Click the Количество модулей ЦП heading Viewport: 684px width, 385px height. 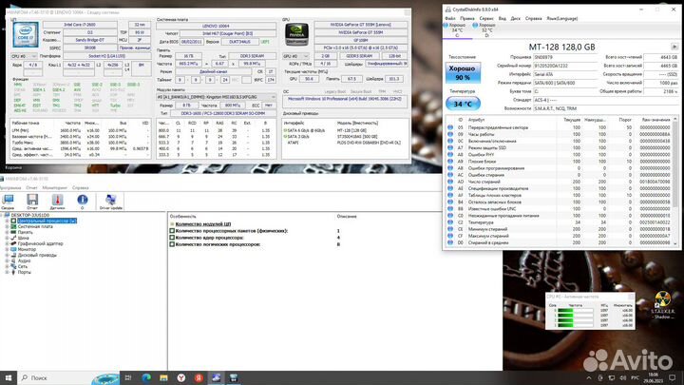pyautogui.click(x=203, y=224)
